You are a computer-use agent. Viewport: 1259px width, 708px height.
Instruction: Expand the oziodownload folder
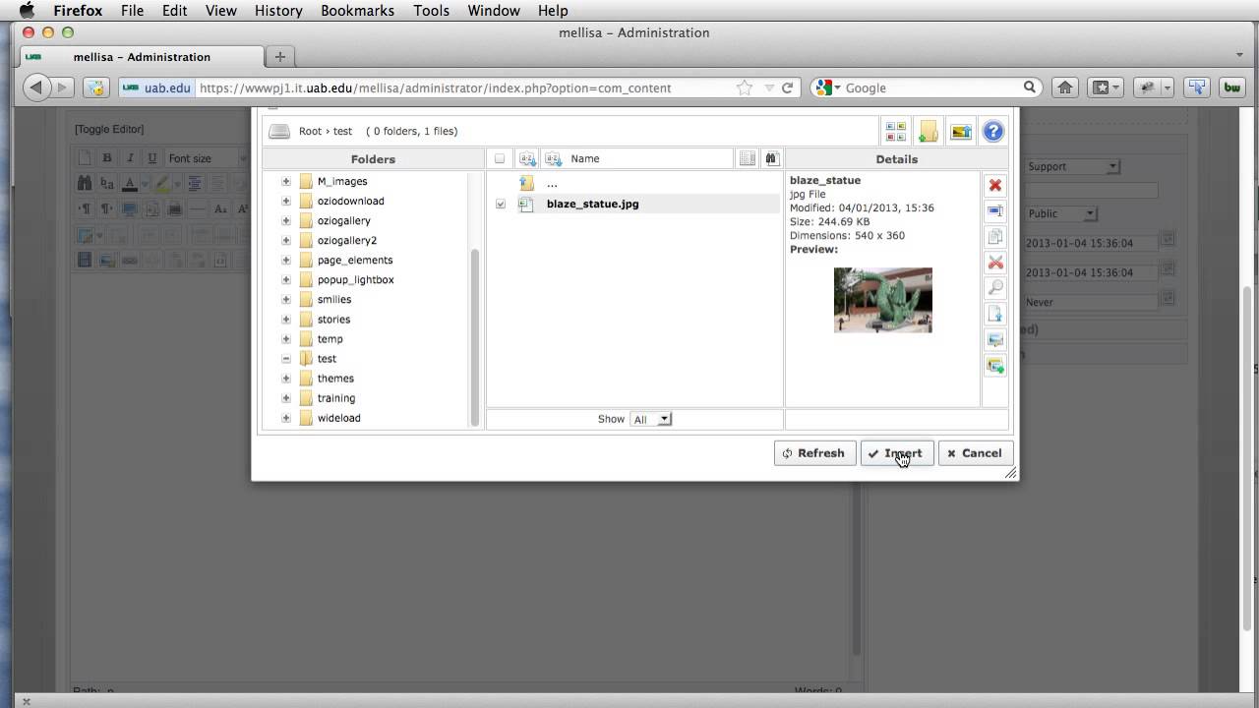tap(286, 201)
